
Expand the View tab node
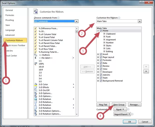98,69
